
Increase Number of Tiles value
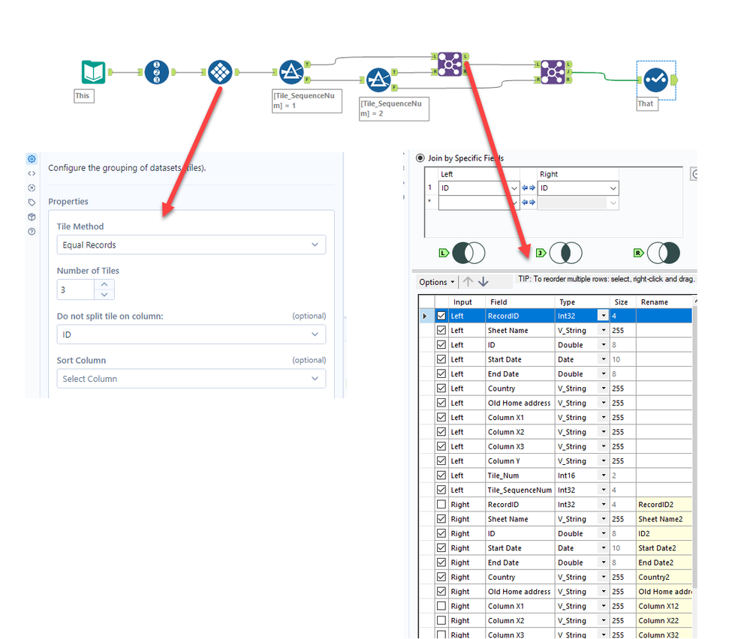(104, 284)
